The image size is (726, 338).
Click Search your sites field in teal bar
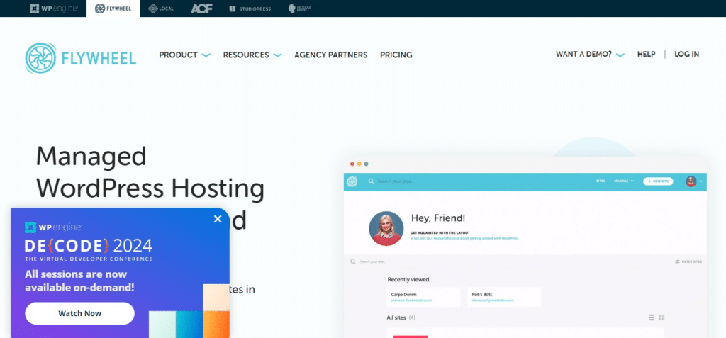click(395, 181)
